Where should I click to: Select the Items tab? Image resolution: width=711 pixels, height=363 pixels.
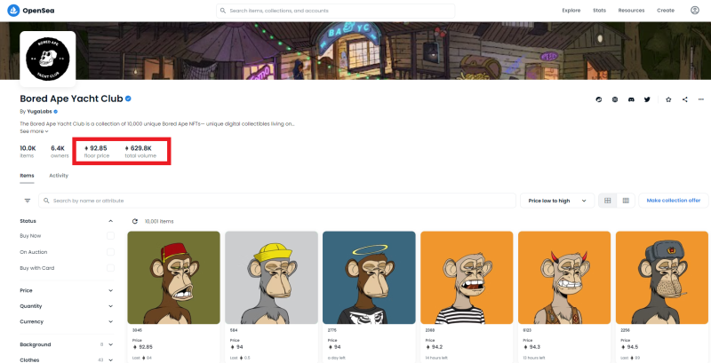coord(27,176)
